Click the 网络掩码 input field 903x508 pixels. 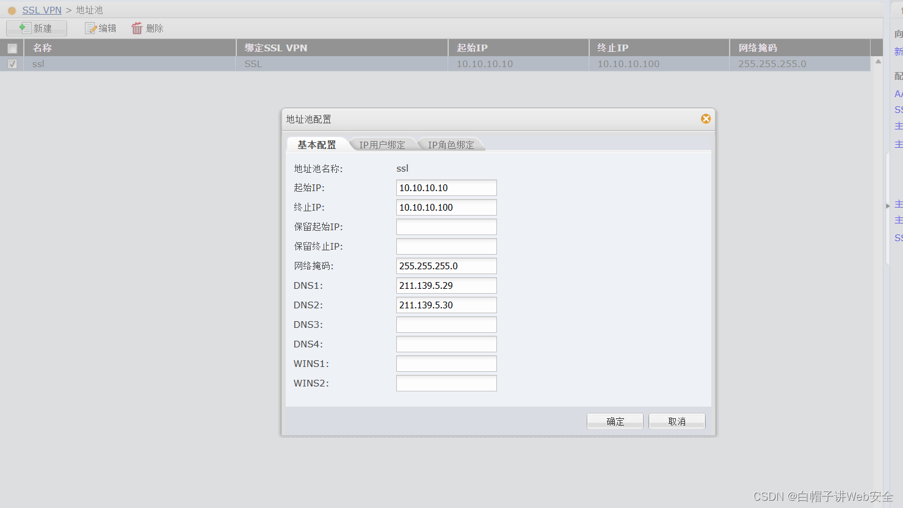446,266
